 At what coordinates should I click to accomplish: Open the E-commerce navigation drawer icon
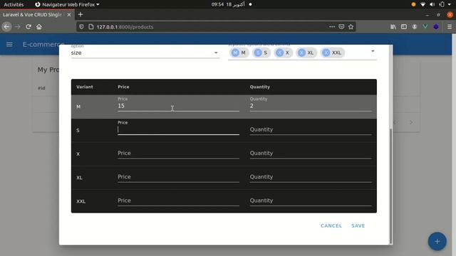tap(9, 44)
